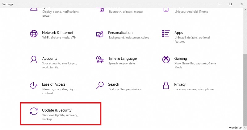The width and height of the screenshot is (247, 130).
Task: Maximize the Settings window
Action: (x=230, y=4)
